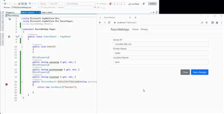Viewport: 224px width, 114px height.
Task: Click the browser address bar URL
Action: tap(127, 23)
